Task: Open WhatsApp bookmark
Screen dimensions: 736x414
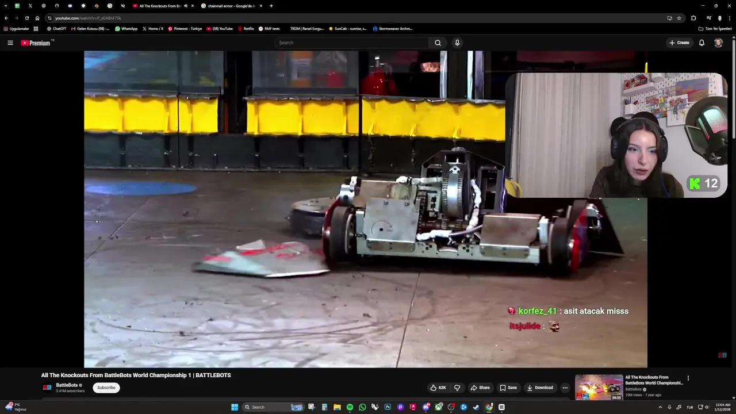Action: (126, 28)
